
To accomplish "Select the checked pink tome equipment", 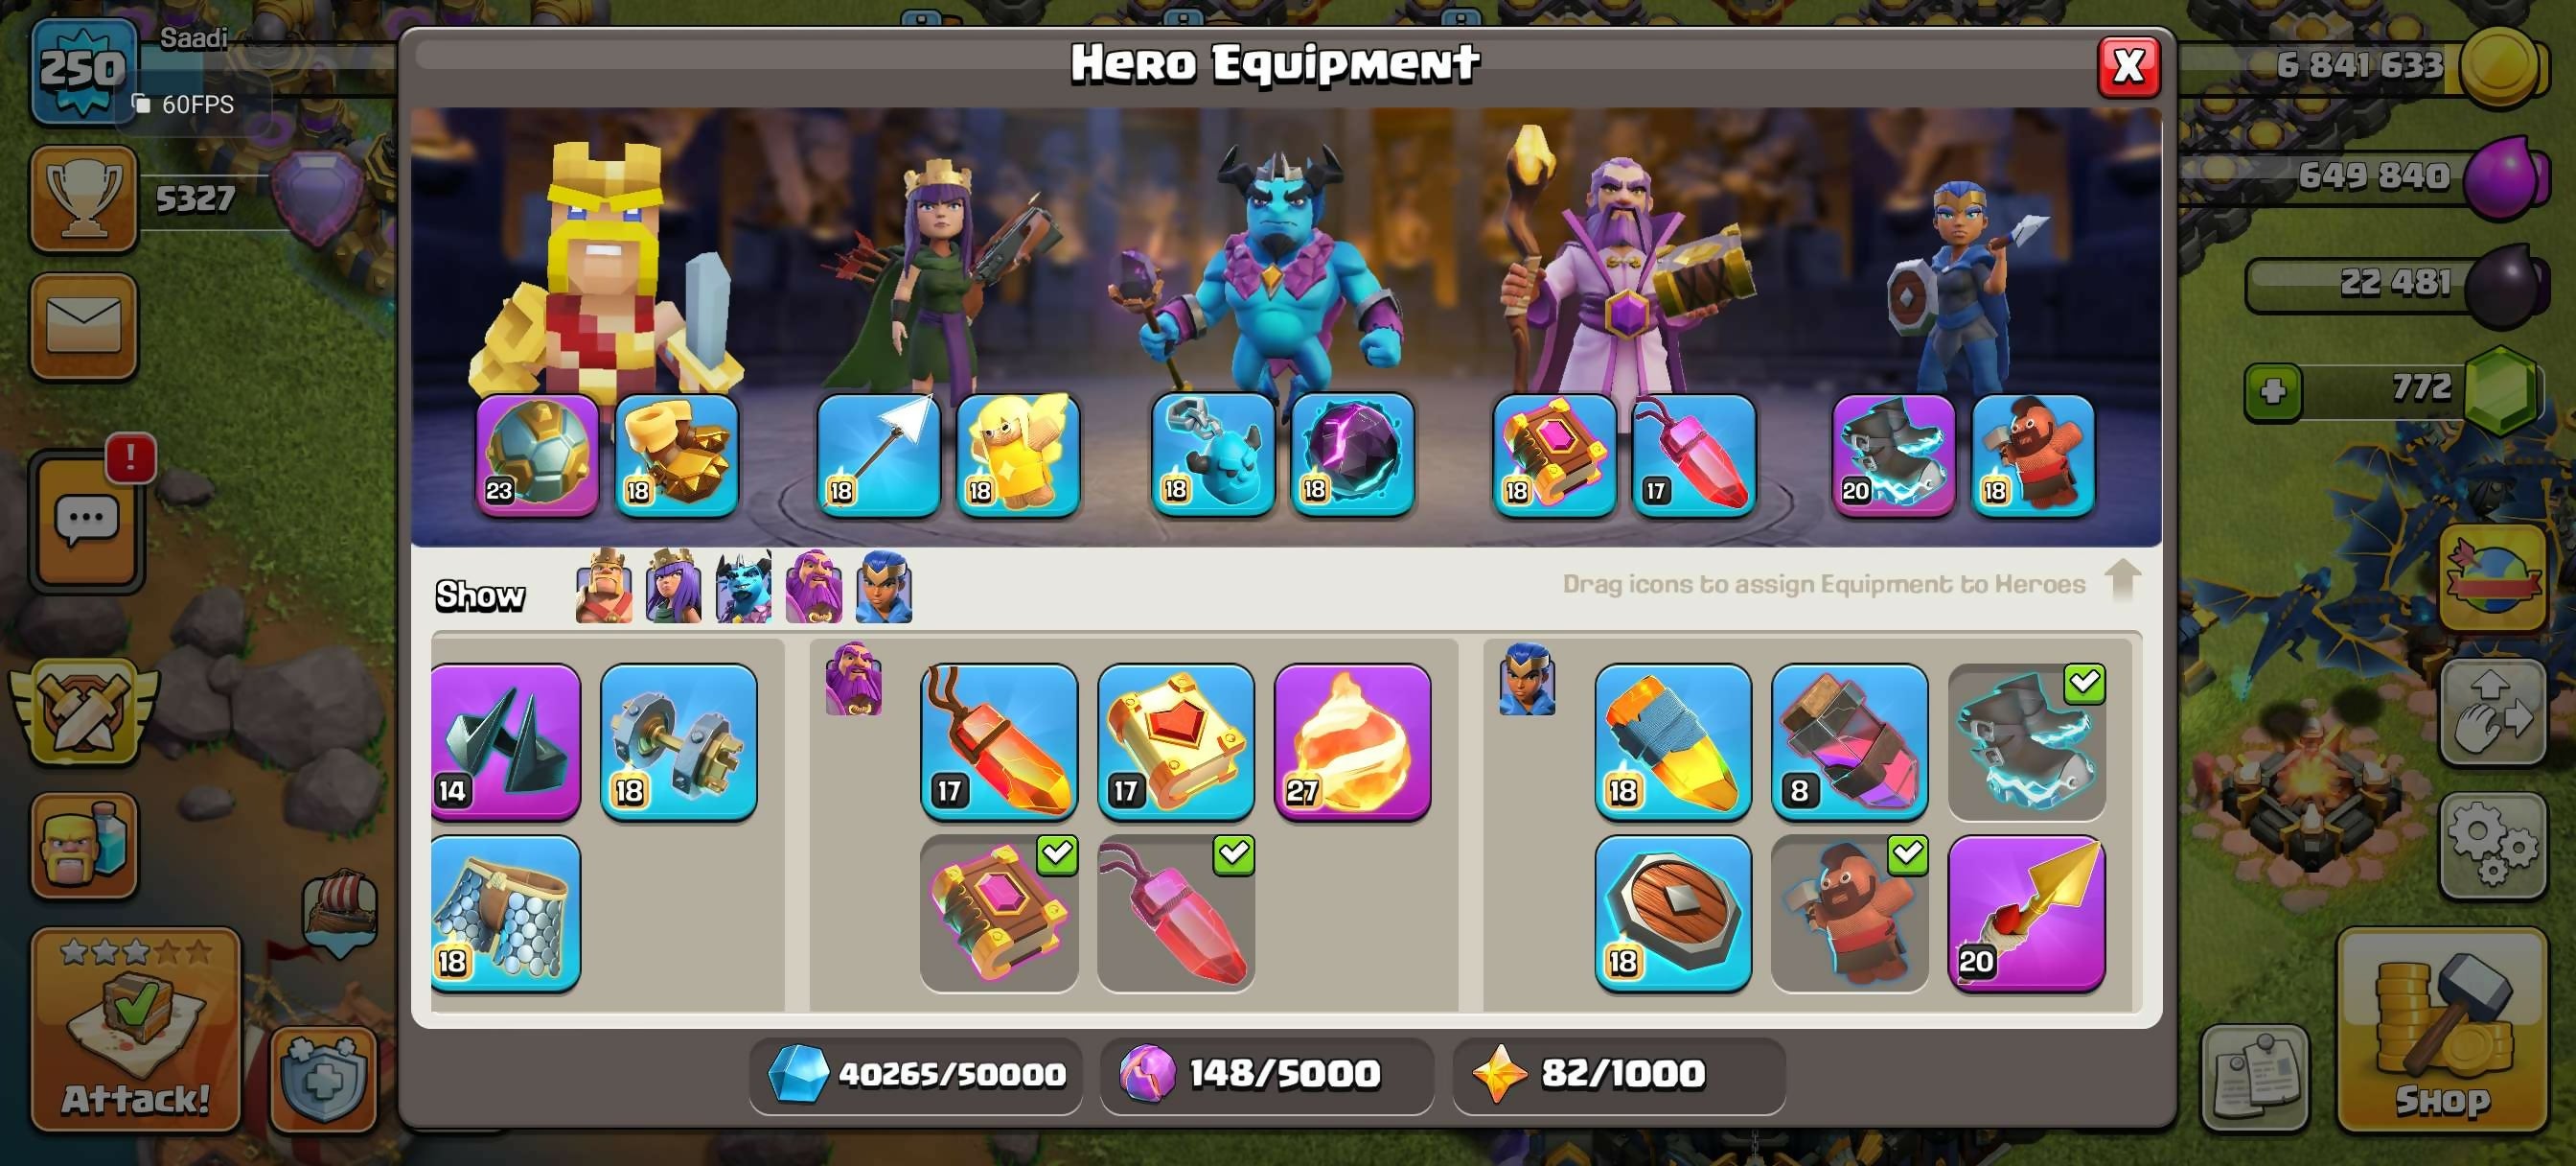I will coord(999,914).
